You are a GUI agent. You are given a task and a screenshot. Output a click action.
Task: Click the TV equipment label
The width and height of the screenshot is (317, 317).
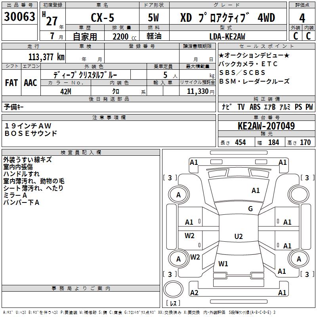coord(241,107)
